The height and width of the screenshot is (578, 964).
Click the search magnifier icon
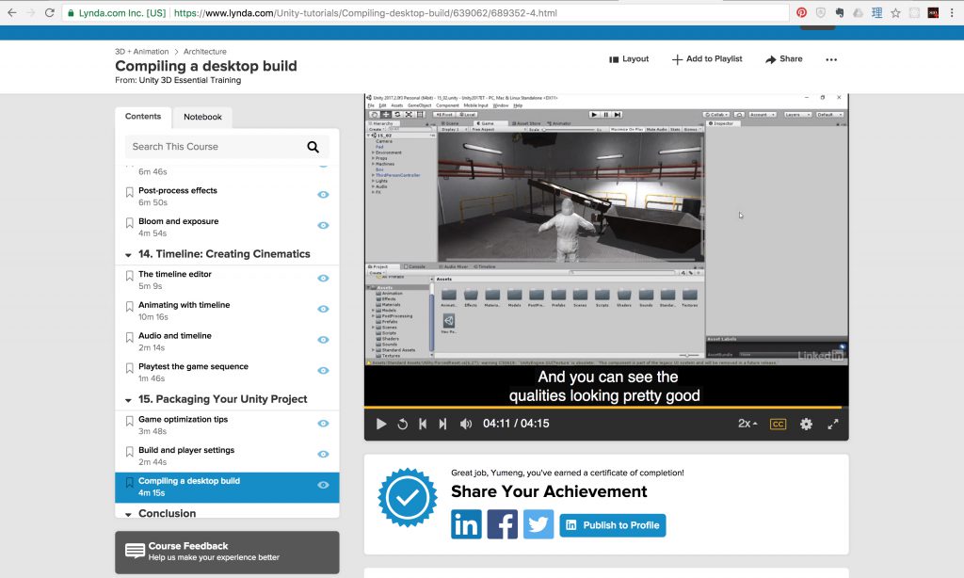pyautogui.click(x=313, y=147)
